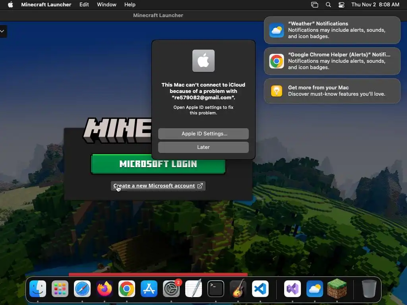
Task: Expand the chevron dropdown at launcher left edge
Action: (2, 31)
